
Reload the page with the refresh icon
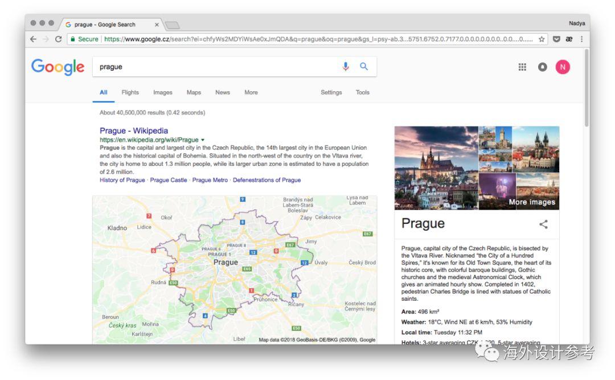point(59,39)
